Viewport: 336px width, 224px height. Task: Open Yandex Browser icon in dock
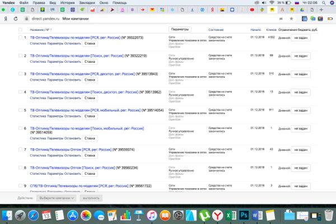[x=217, y=216]
